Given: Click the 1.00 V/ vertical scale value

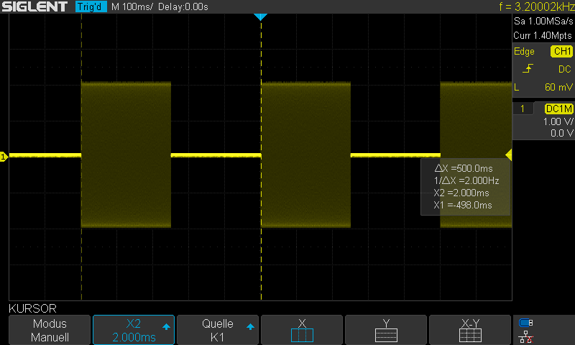Looking at the screenshot, I should [558, 121].
